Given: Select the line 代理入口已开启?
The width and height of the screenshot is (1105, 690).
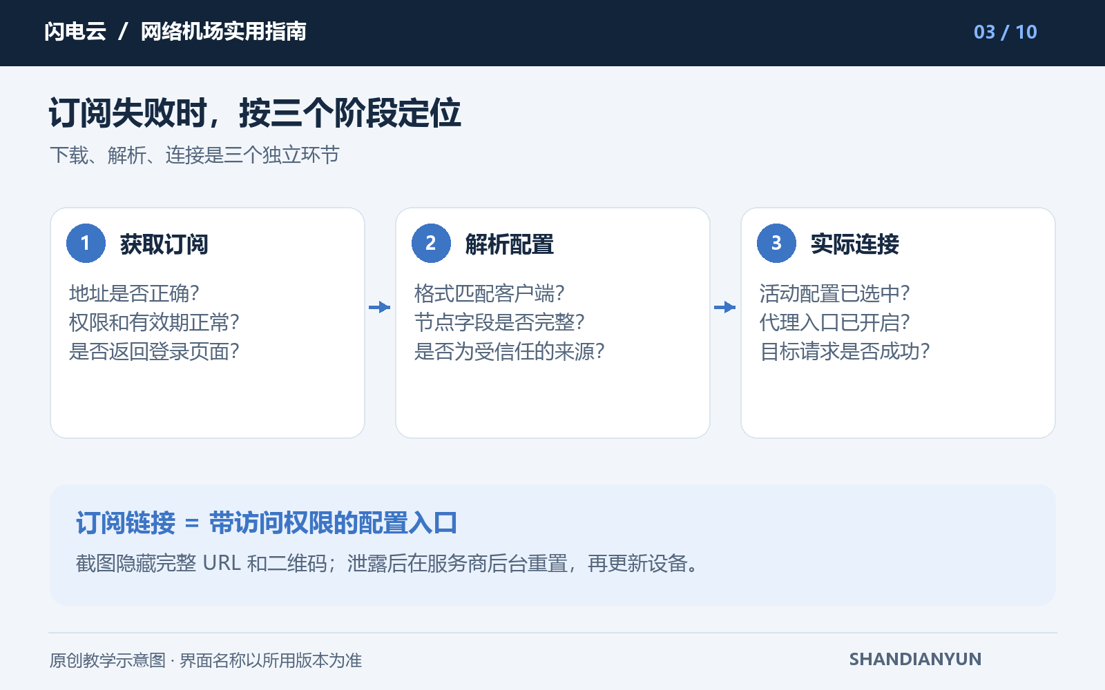Looking at the screenshot, I should point(834,322).
